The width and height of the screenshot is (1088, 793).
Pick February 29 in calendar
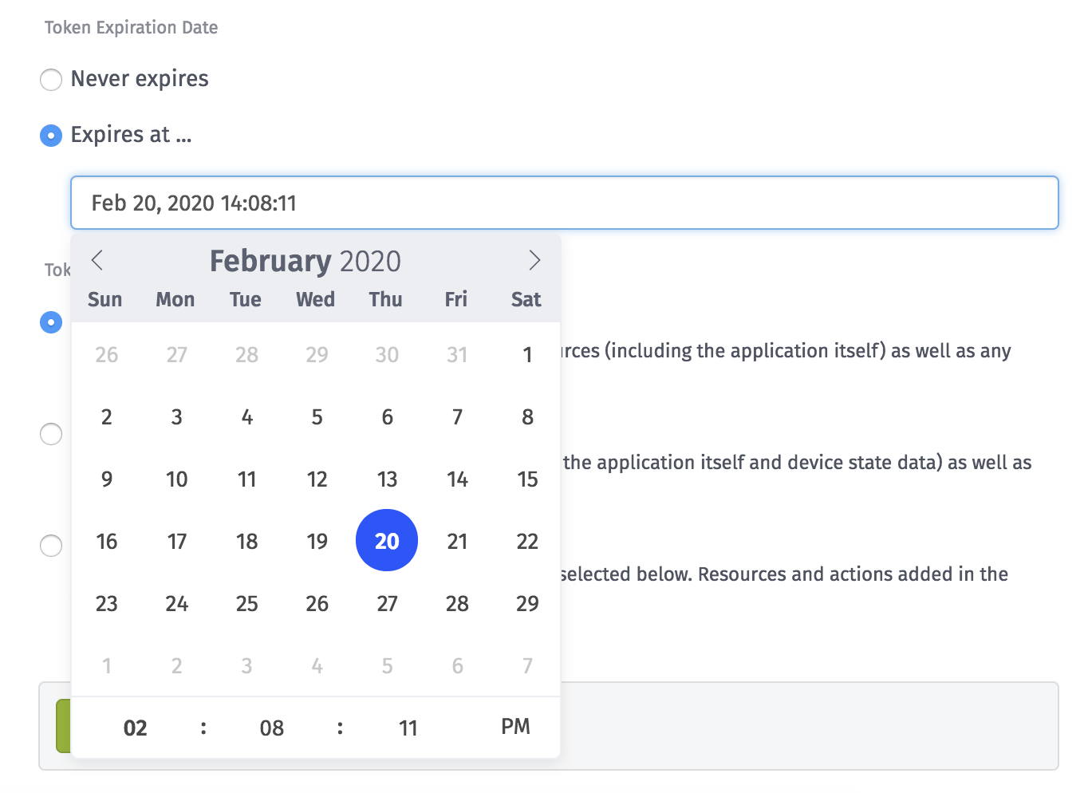527,603
